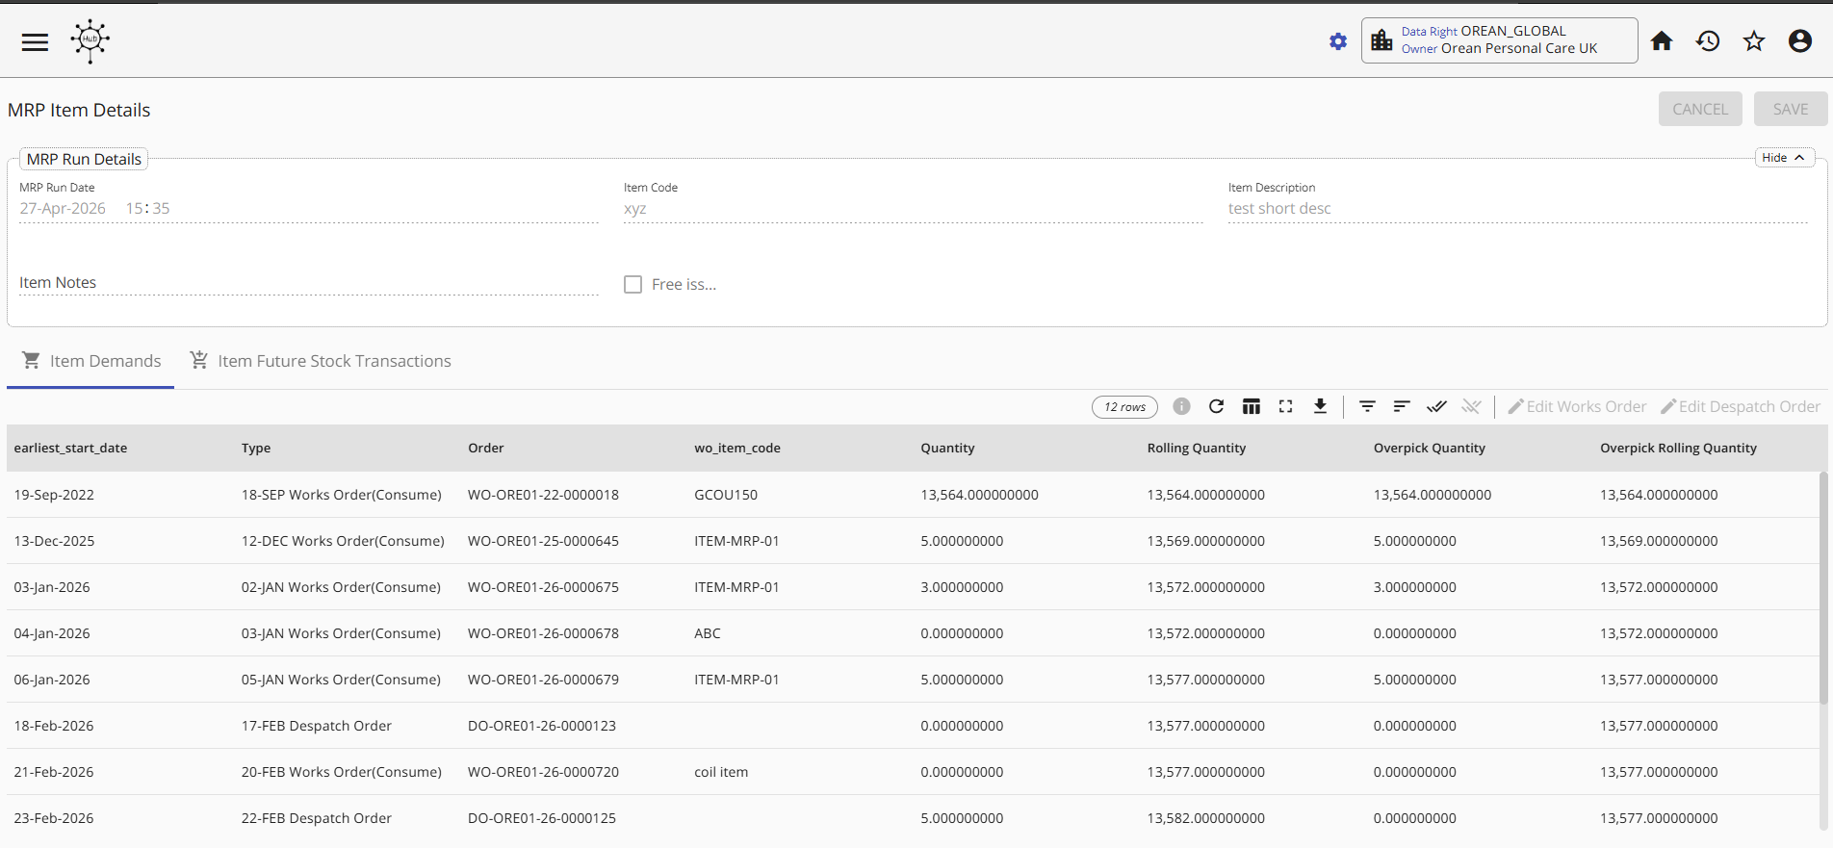Open the user profile icon
Viewport: 1833px width, 848px height.
pyautogui.click(x=1800, y=41)
